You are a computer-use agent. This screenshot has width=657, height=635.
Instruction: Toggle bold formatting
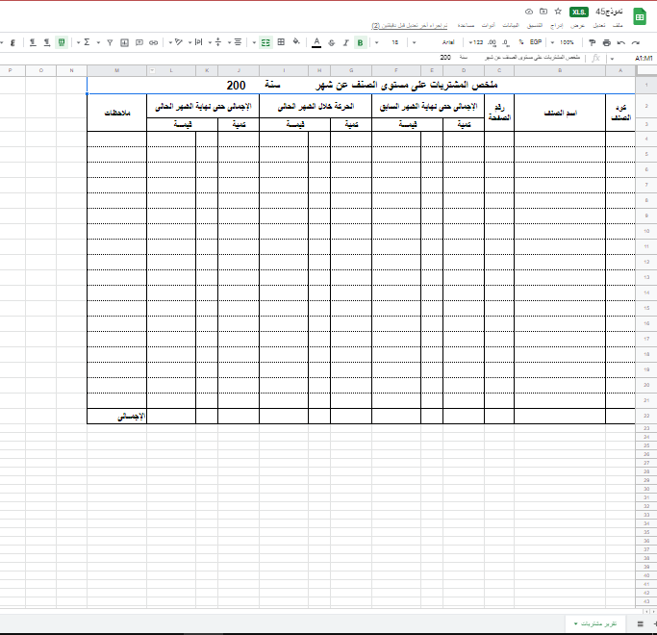click(x=361, y=42)
